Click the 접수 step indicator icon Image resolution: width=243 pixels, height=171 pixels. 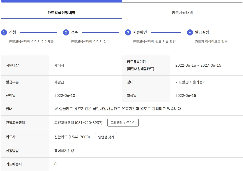(66, 32)
